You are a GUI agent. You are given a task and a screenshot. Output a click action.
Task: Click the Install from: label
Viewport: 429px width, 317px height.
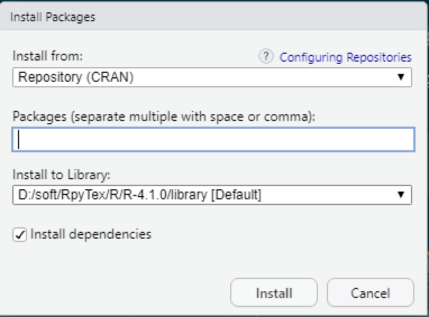[48, 56]
